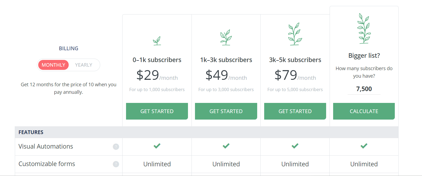Click Get Started for the $29 plan

[x=157, y=111]
